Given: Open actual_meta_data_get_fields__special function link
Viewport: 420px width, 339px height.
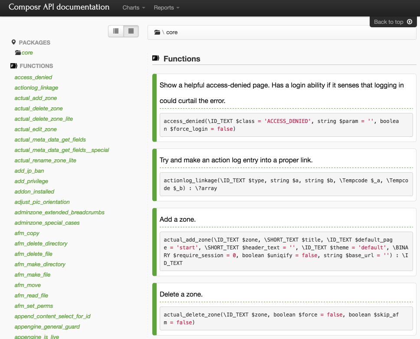Looking at the screenshot, I should [x=62, y=150].
